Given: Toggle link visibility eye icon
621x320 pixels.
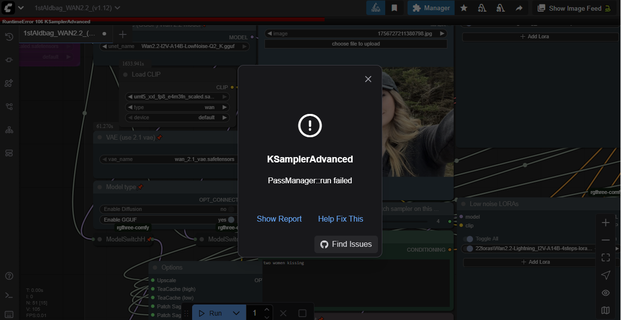Looking at the screenshot, I should tap(605, 293).
